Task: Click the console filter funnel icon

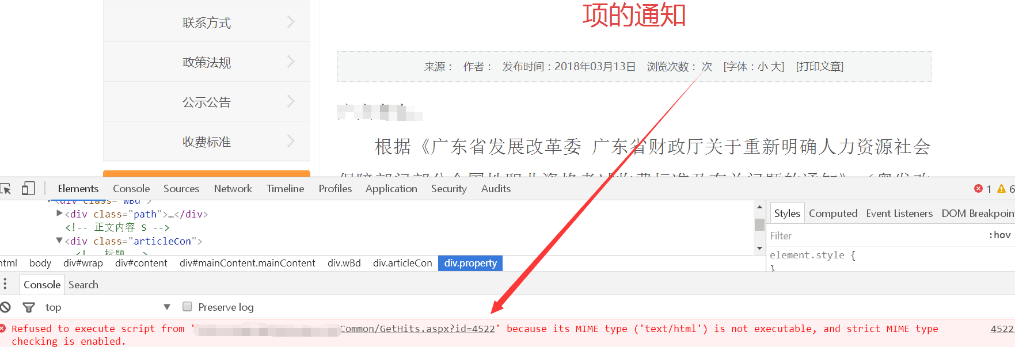Action: point(28,307)
